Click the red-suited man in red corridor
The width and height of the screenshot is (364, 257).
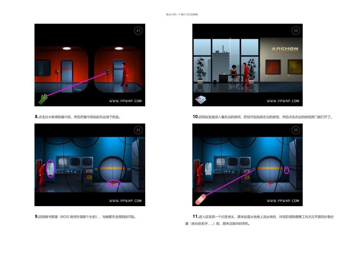[x=125, y=75]
